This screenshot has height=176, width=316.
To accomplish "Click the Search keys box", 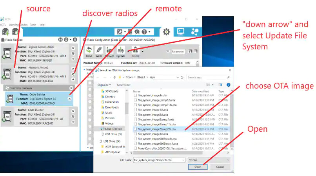I will click(x=209, y=77).
